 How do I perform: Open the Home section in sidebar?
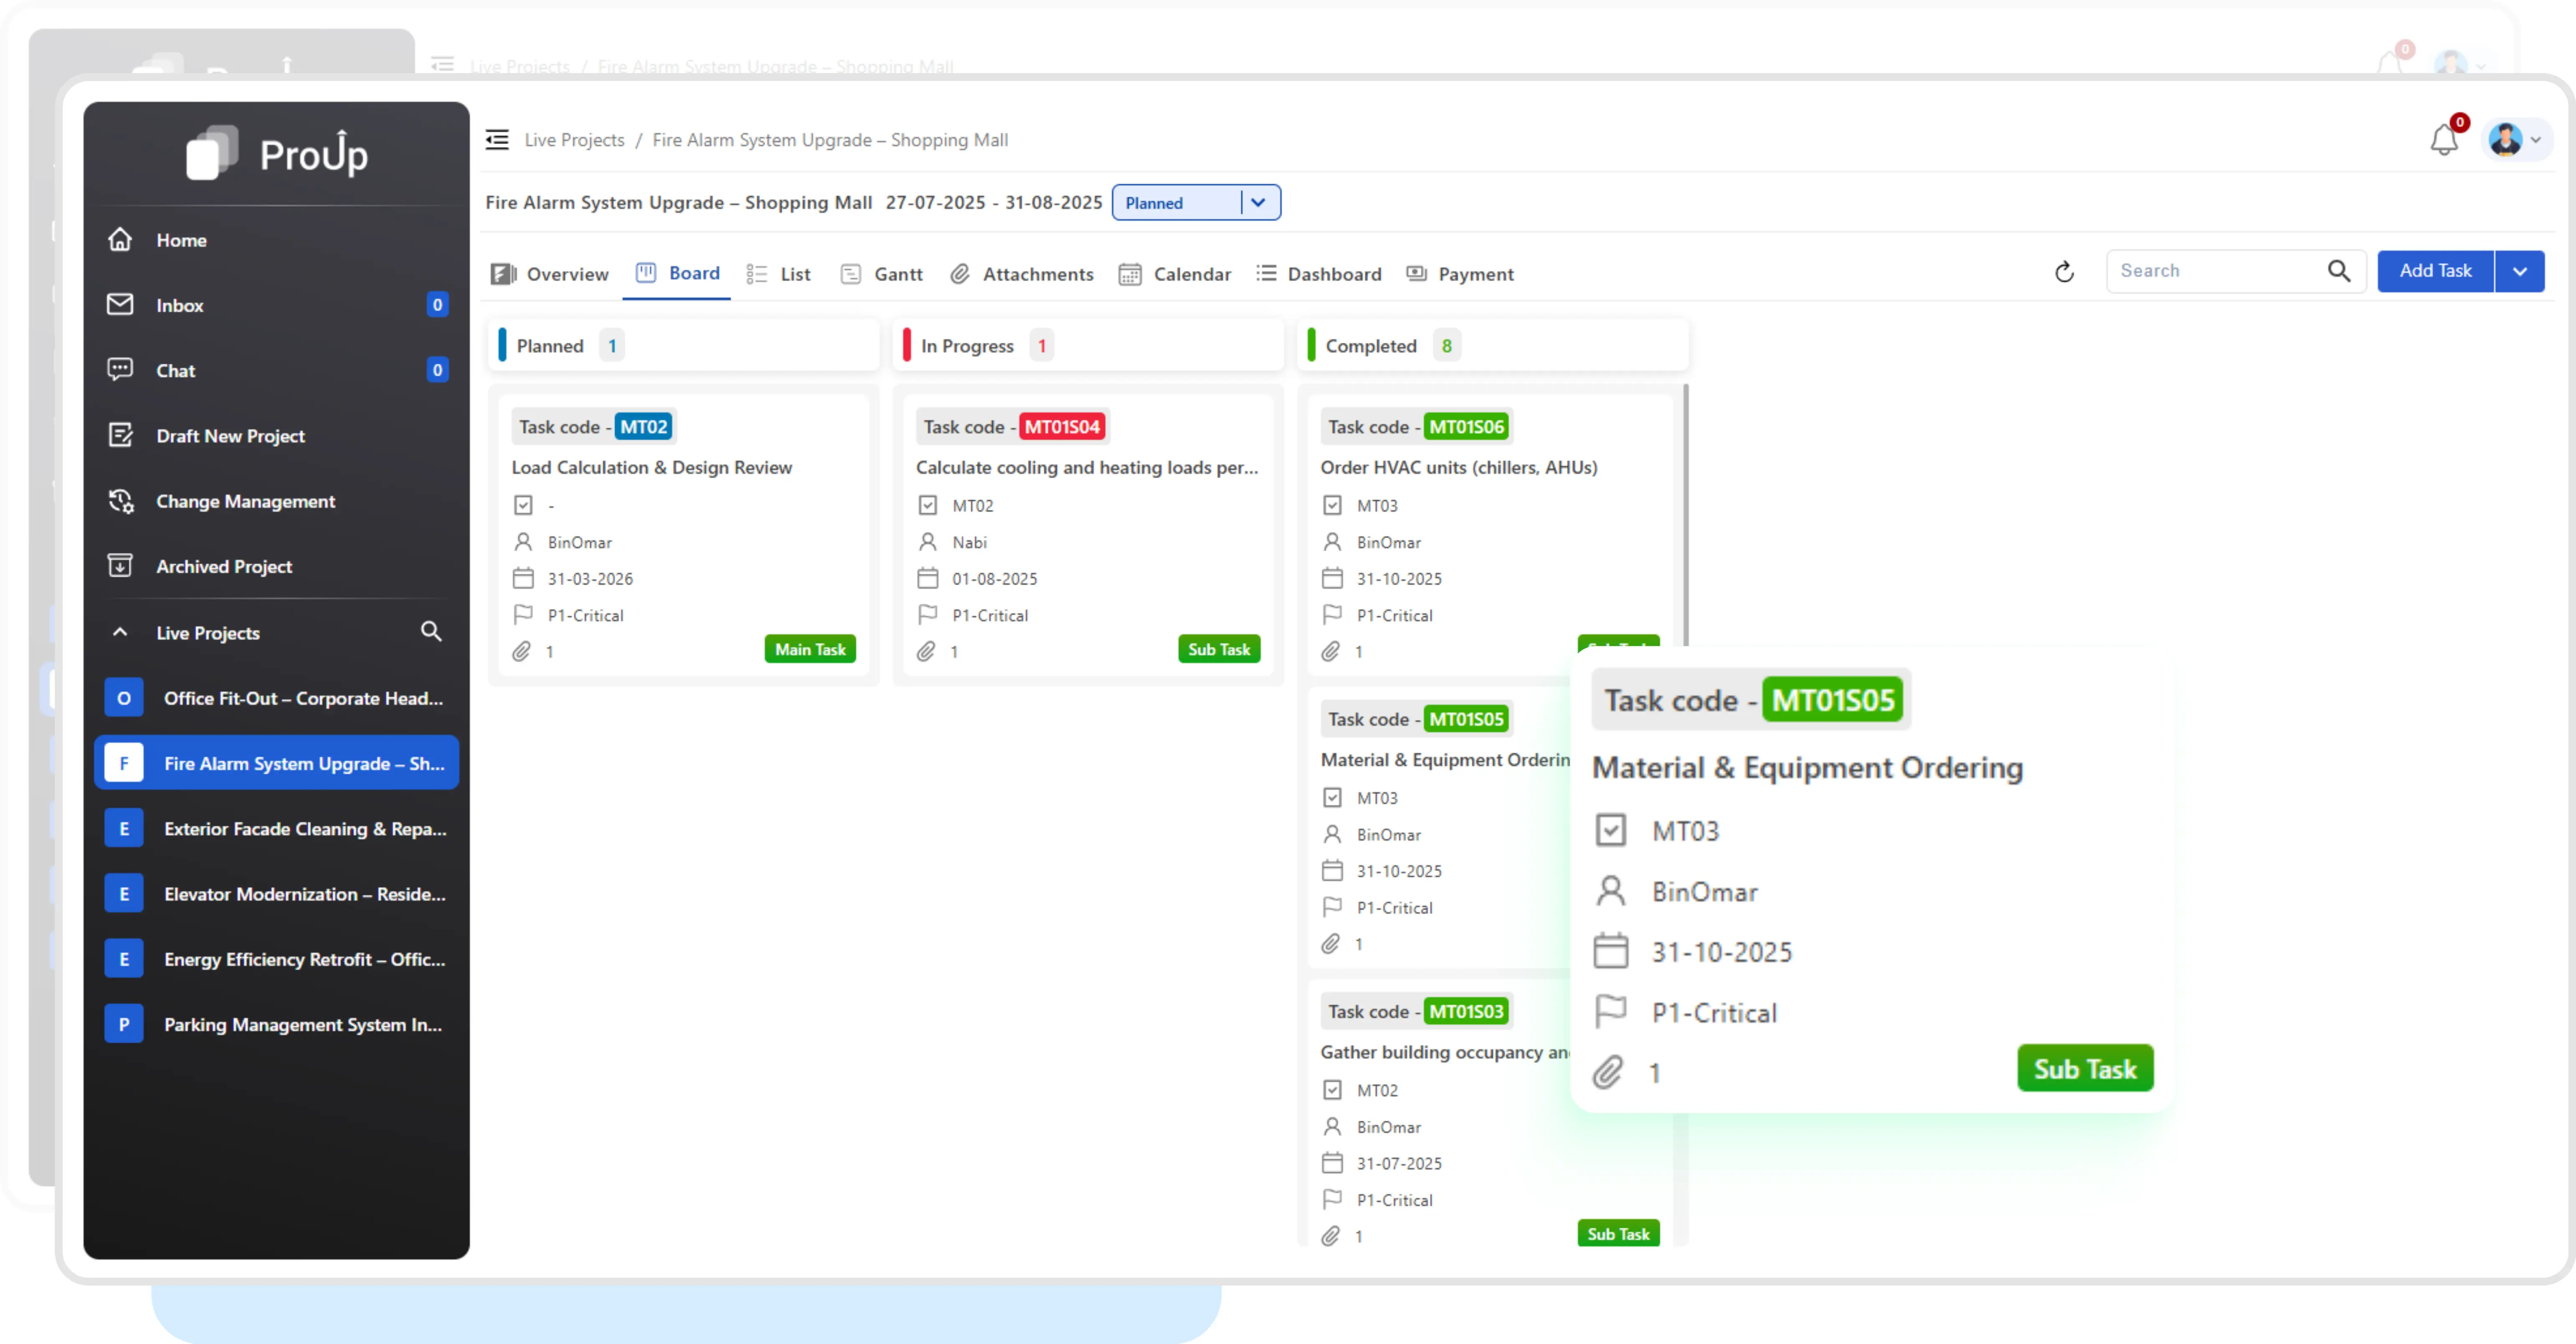(181, 240)
